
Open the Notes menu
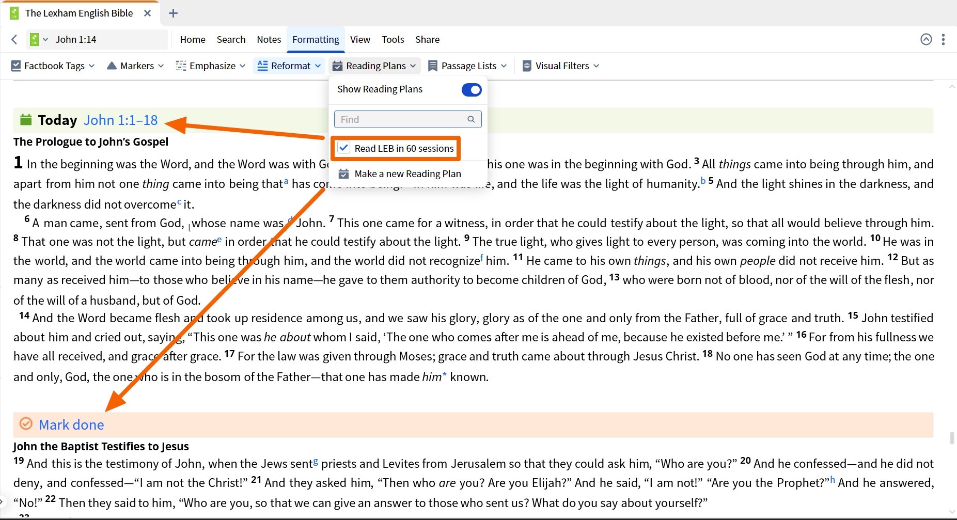(x=269, y=39)
